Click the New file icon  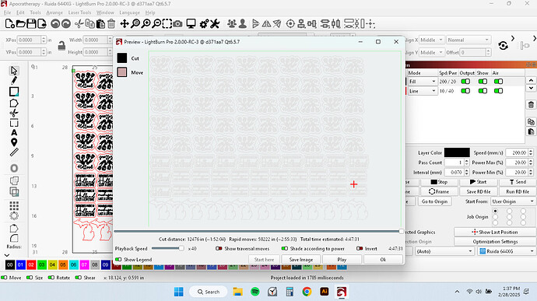tap(9, 23)
